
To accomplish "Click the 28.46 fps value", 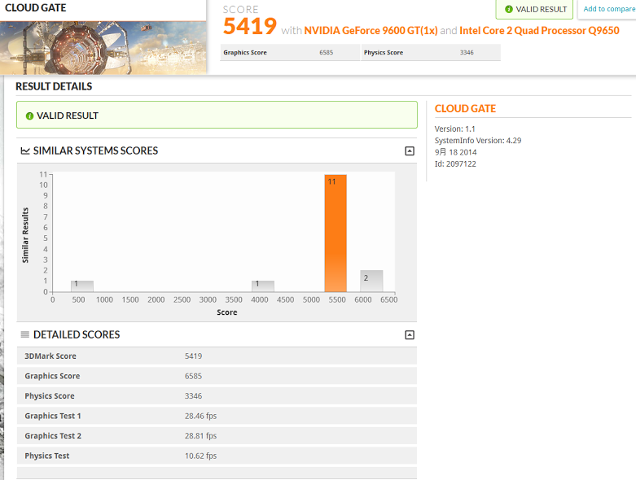I will point(201,416).
